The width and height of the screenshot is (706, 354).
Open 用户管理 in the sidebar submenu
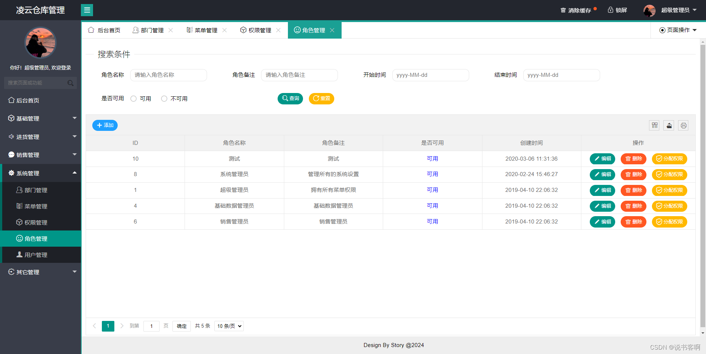(x=41, y=255)
